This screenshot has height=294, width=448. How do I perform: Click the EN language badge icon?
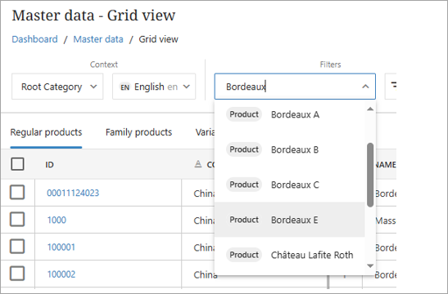tap(124, 87)
